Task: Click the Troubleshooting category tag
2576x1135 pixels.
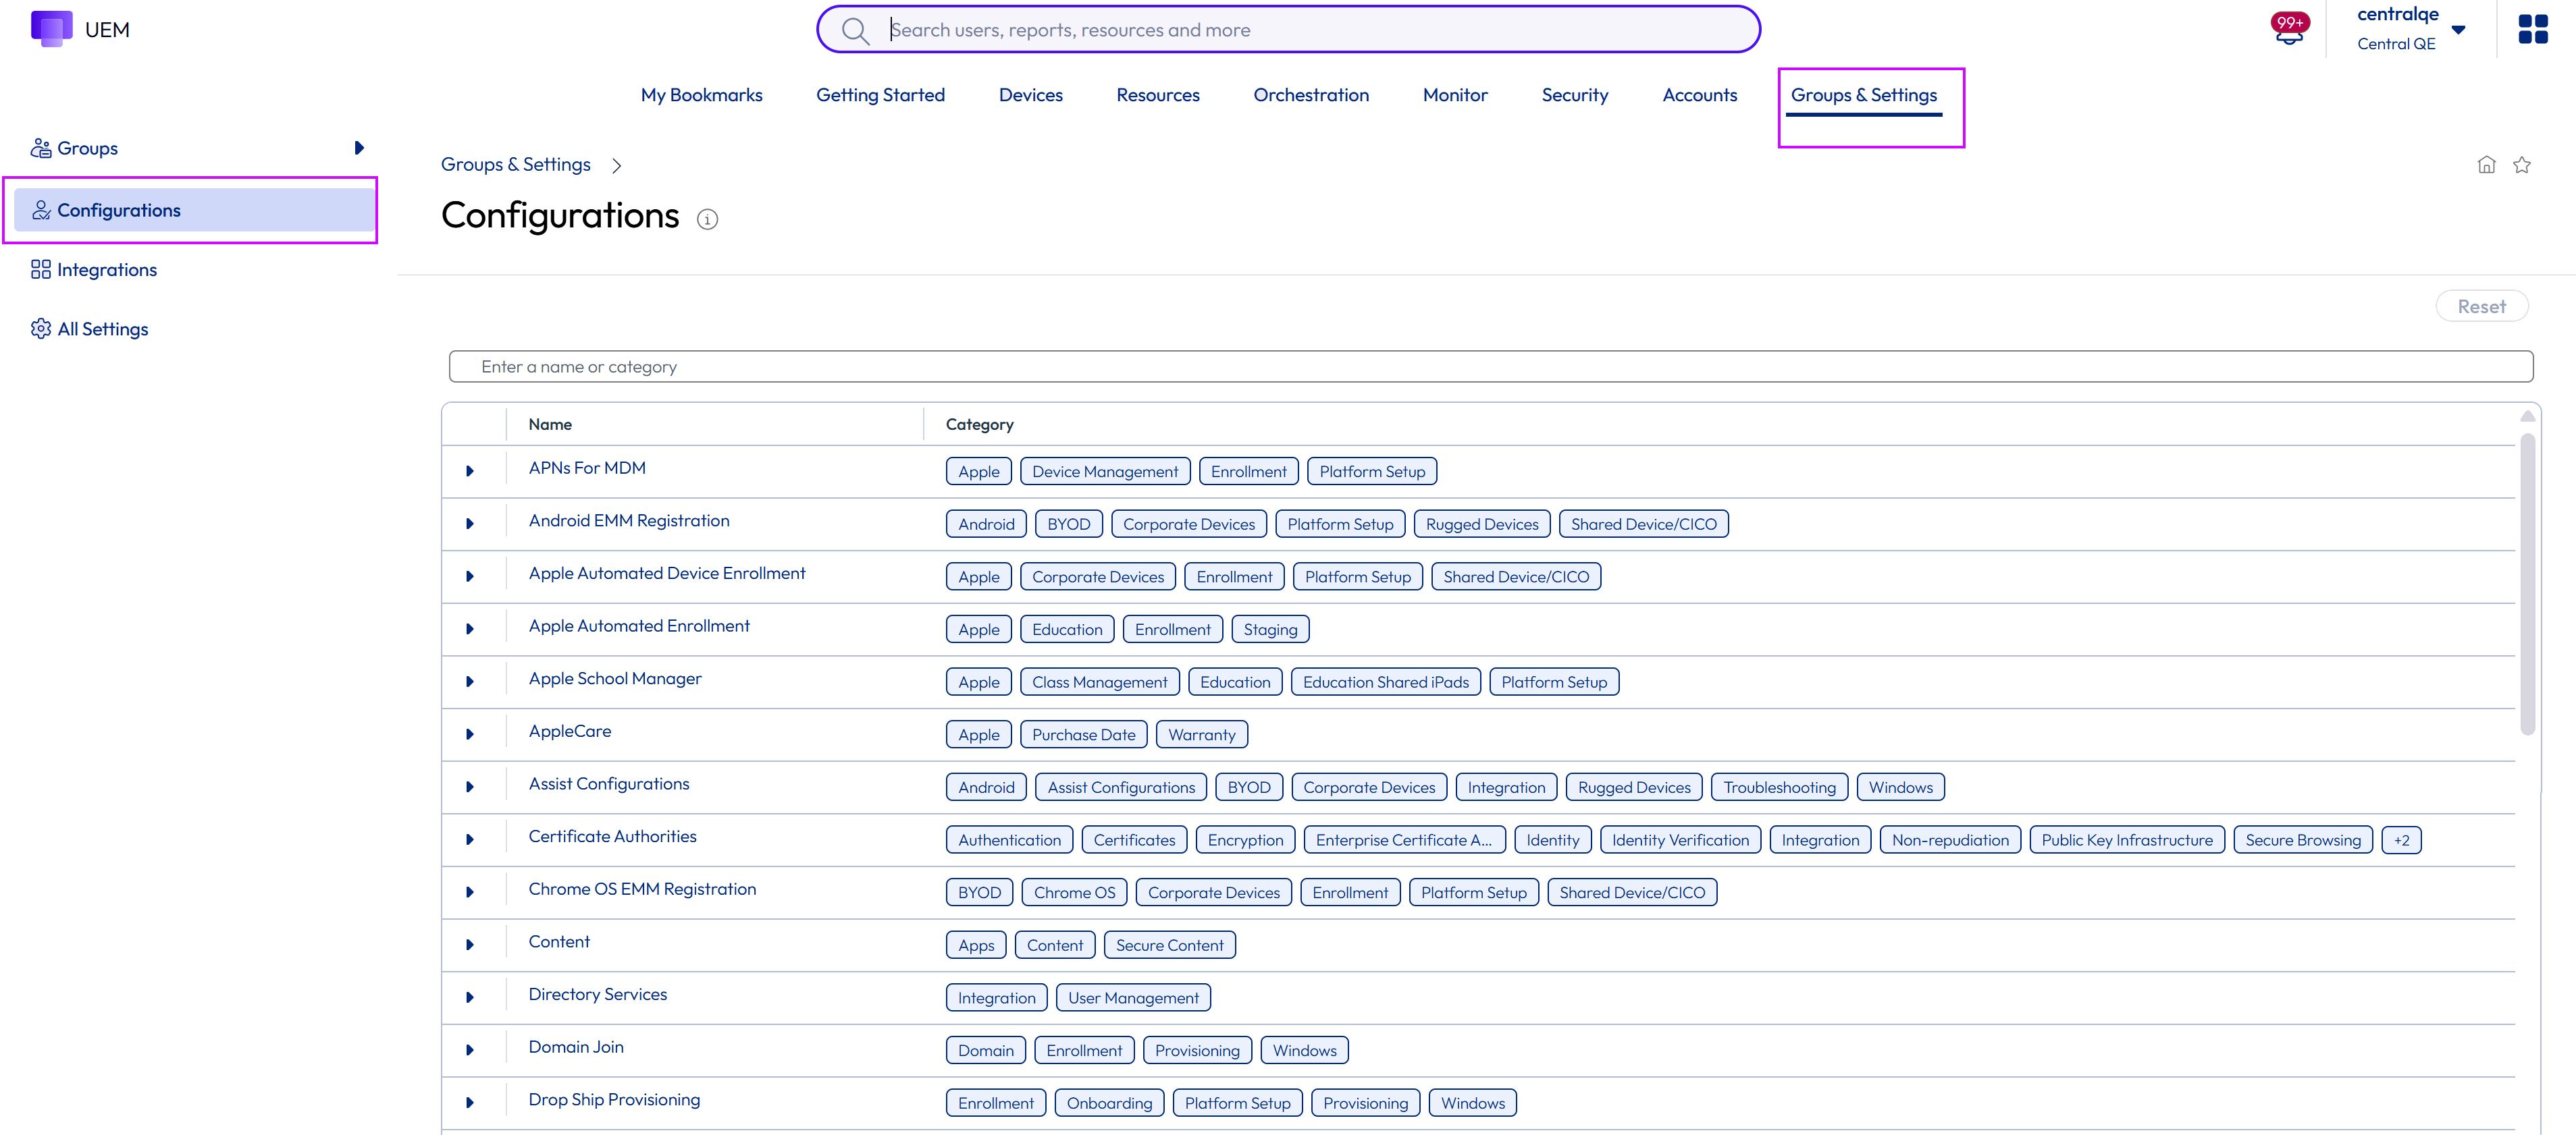Action: [x=1779, y=787]
